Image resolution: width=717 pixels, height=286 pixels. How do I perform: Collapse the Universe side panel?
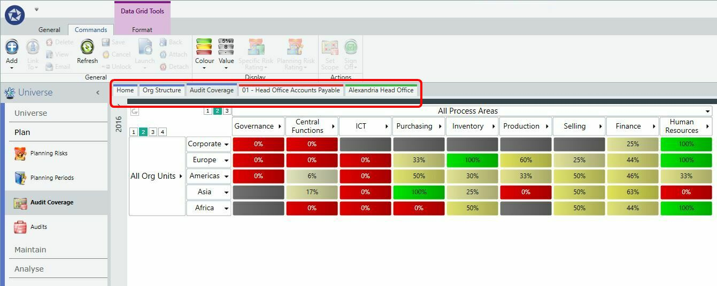(98, 93)
